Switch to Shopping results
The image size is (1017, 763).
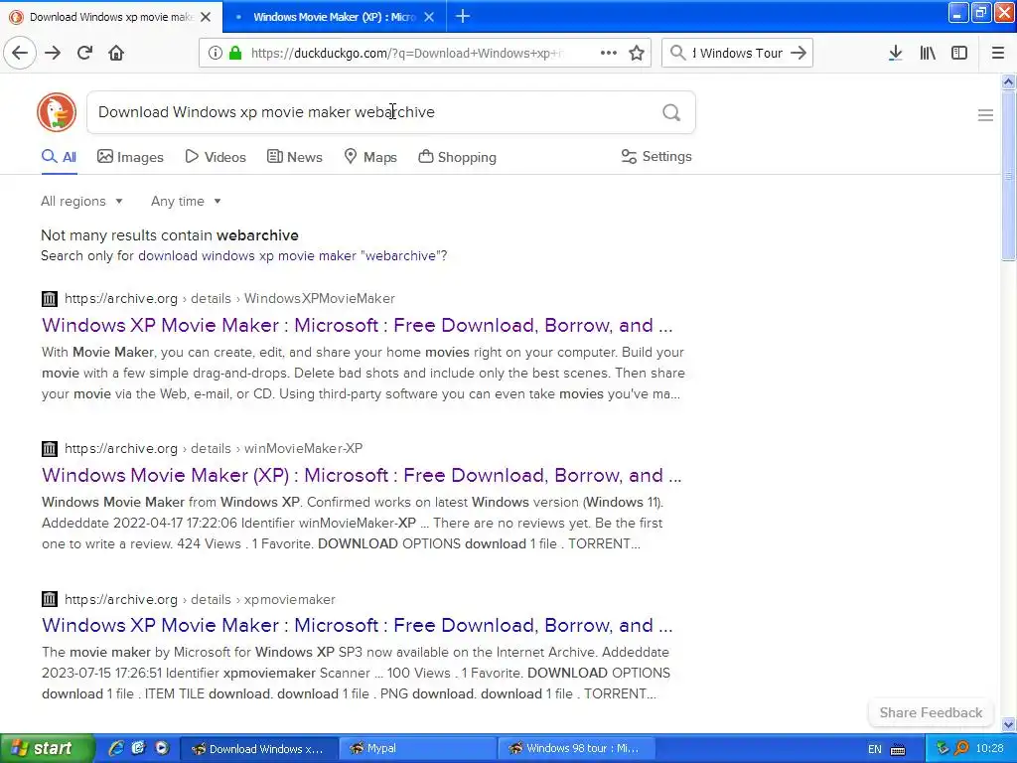[x=457, y=157]
